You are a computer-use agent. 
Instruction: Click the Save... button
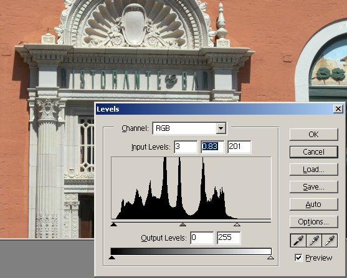(x=314, y=187)
